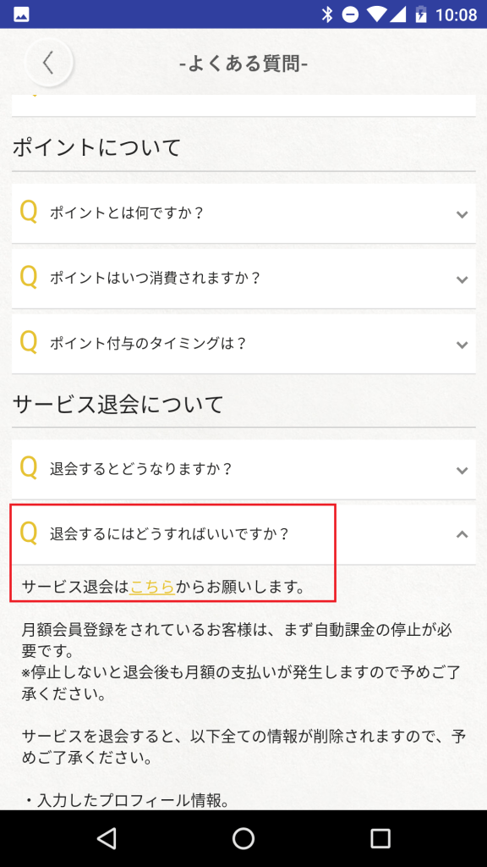The width and height of the screenshot is (487, 867).
Task: Tap the Bluetooth status bar icon
Action: coord(327,14)
